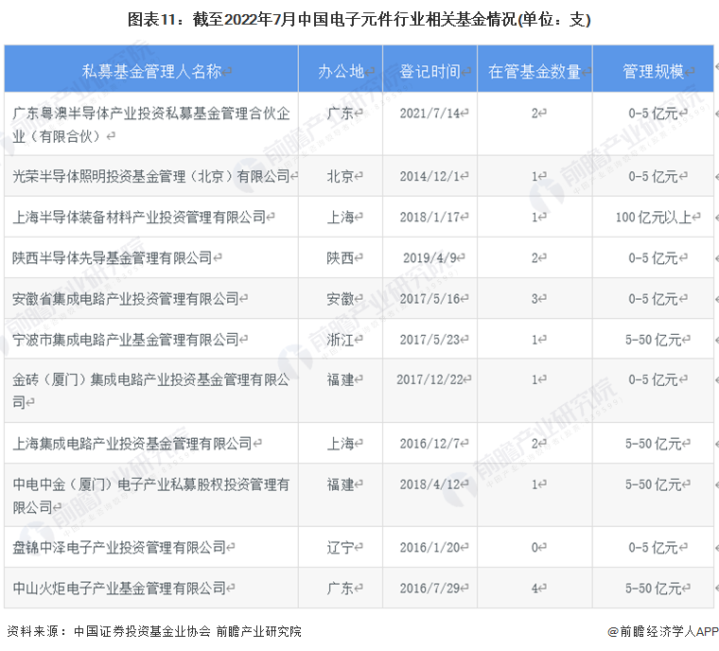Click 盘锦中泽电子产业投资管理有限公司 cell
The width and height of the screenshot is (719, 651).
(151, 547)
